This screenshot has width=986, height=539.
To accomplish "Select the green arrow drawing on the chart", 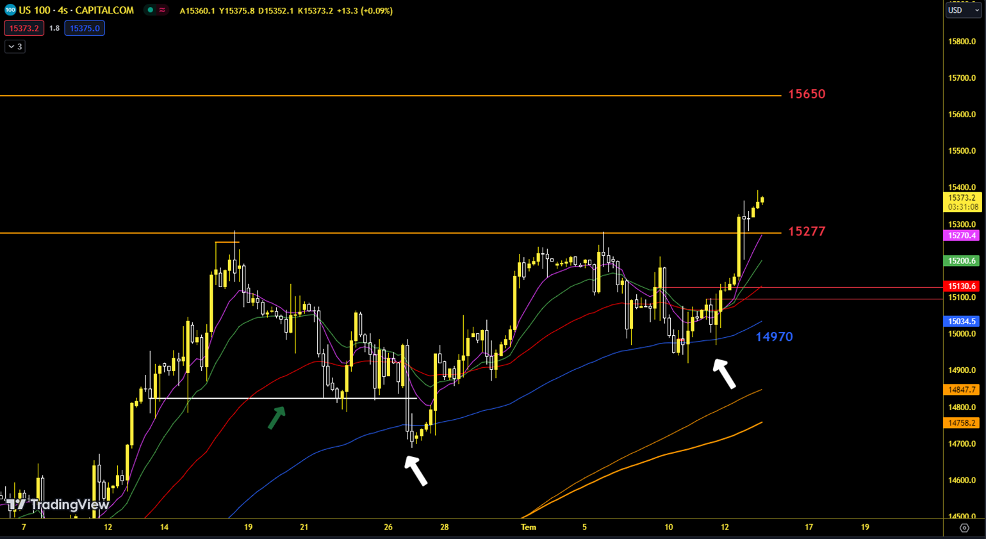I will click(276, 418).
